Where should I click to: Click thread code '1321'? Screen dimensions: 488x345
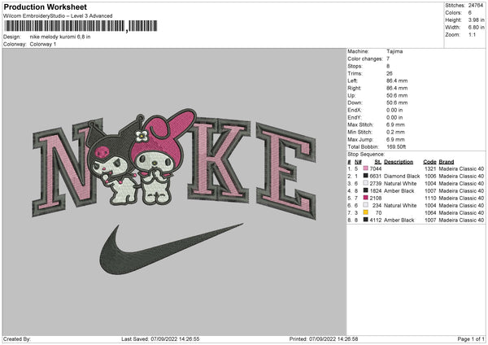pos(430,168)
